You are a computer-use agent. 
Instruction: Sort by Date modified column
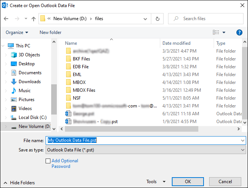coord(176,43)
